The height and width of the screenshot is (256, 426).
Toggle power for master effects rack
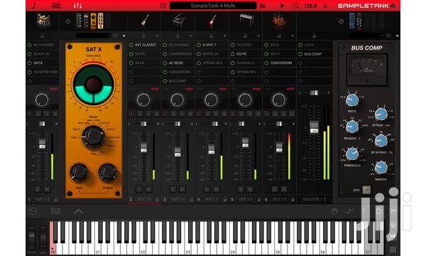pos(342,21)
